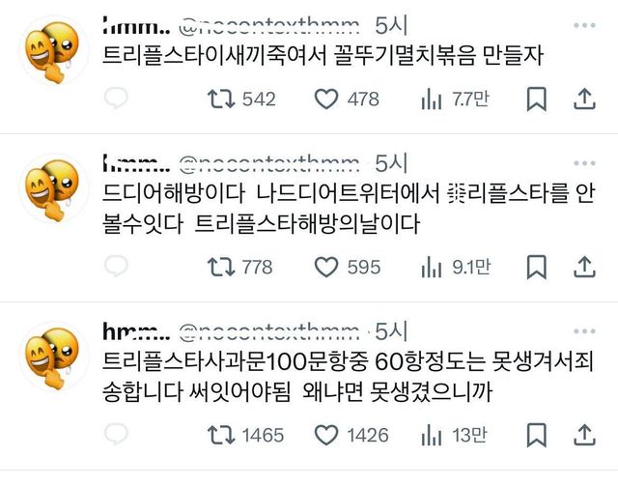Bookmark the first tweet
This screenshot has height=485, width=618.
(537, 99)
